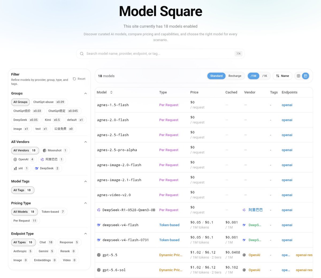The width and height of the screenshot is (321, 278).
Task: Click the model search input field
Action: 160,54
